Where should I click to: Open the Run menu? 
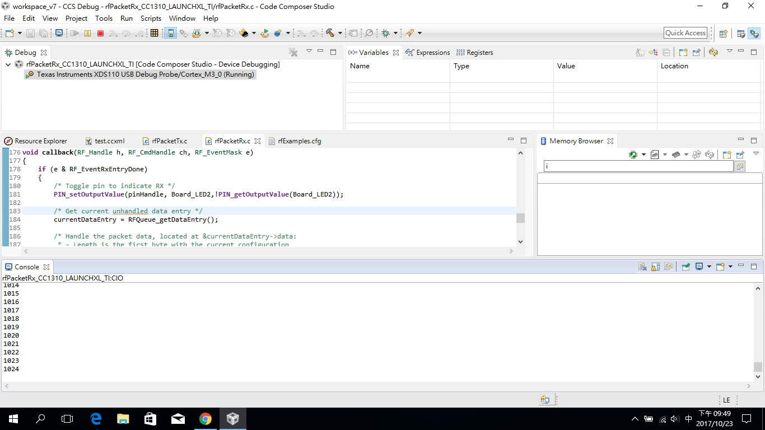pyautogui.click(x=127, y=18)
